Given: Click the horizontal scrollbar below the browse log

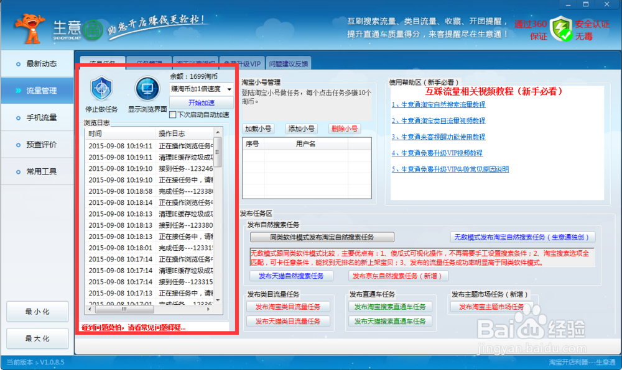Looking at the screenshot, I should 124,310.
